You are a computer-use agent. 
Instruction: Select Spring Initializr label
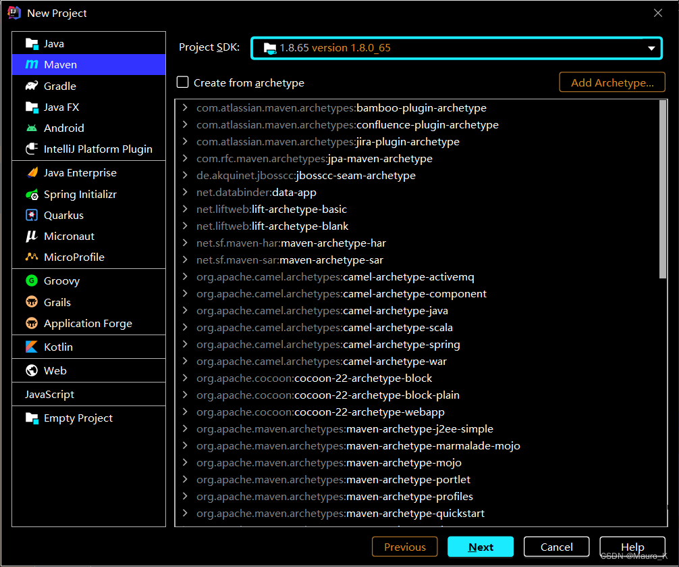click(x=80, y=194)
